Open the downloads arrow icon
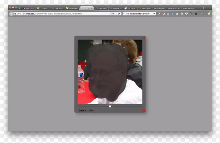Screen dimensions: 220x143 [172, 13]
